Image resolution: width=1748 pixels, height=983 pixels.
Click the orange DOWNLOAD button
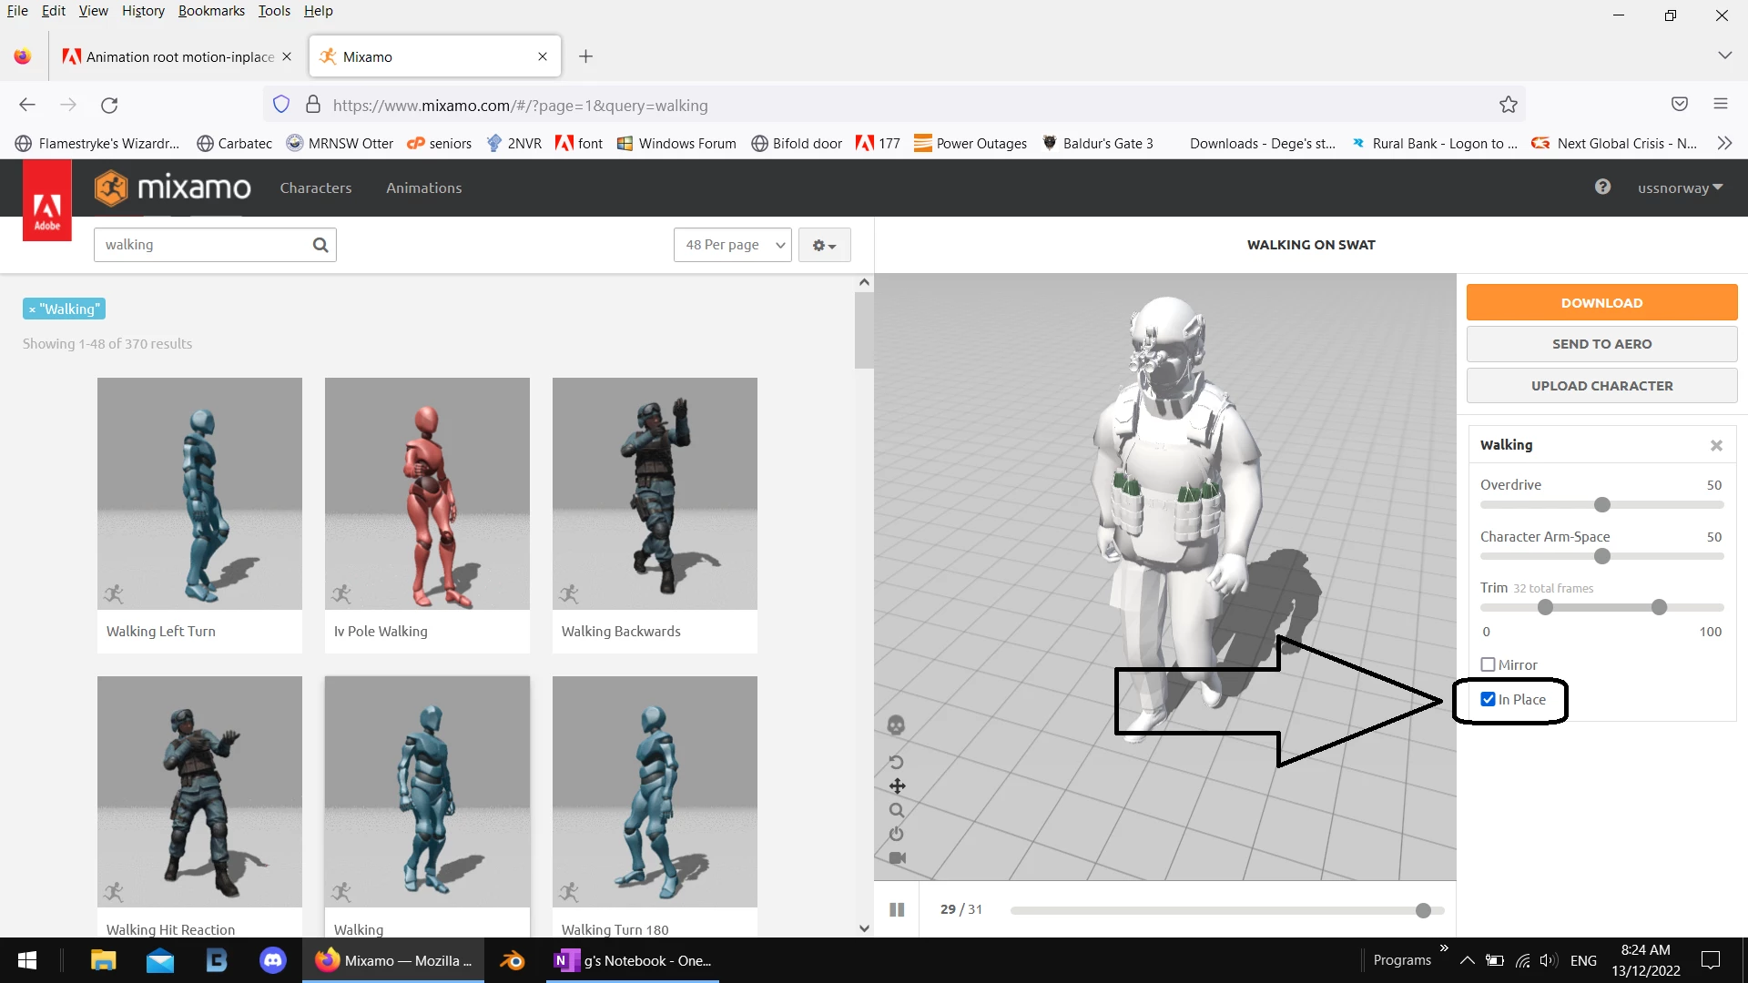pos(1601,302)
